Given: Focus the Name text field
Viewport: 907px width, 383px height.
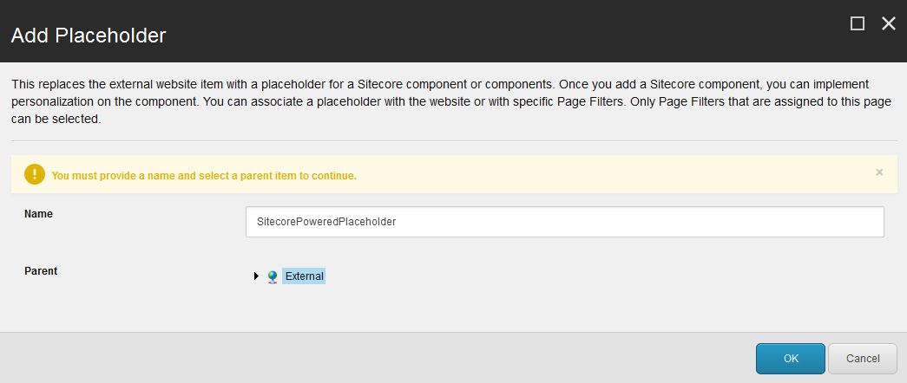Looking at the screenshot, I should click(564, 222).
